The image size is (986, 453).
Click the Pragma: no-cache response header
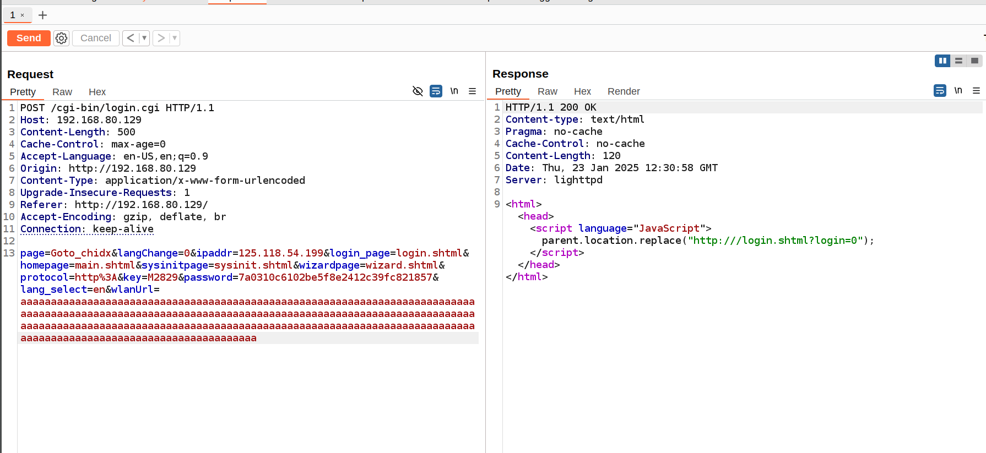point(554,132)
